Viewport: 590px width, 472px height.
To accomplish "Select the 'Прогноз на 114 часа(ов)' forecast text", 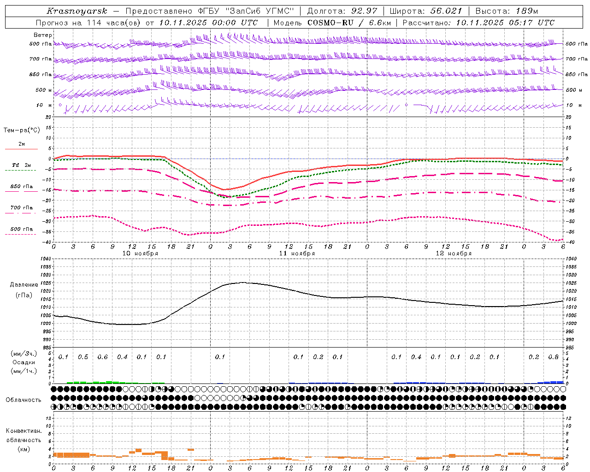I will click(88, 23).
